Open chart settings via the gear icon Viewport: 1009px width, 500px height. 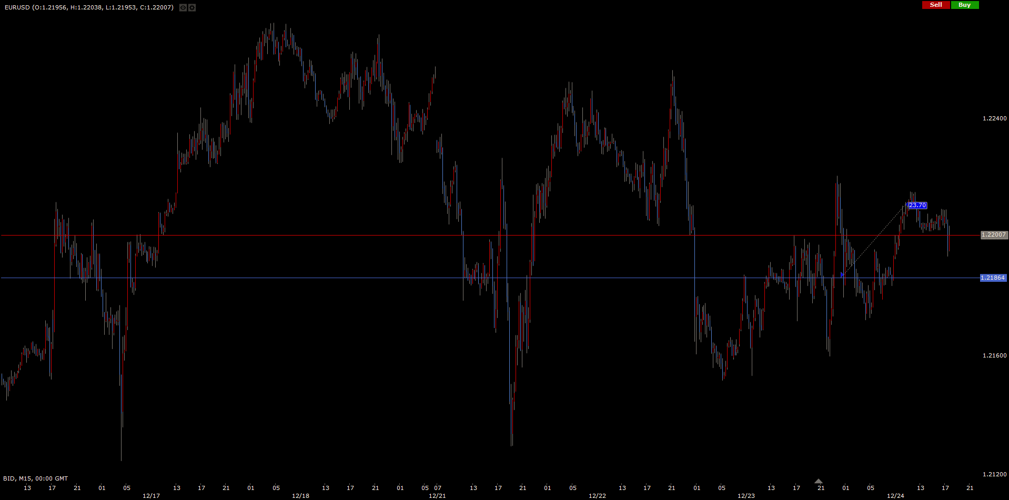[x=192, y=7]
